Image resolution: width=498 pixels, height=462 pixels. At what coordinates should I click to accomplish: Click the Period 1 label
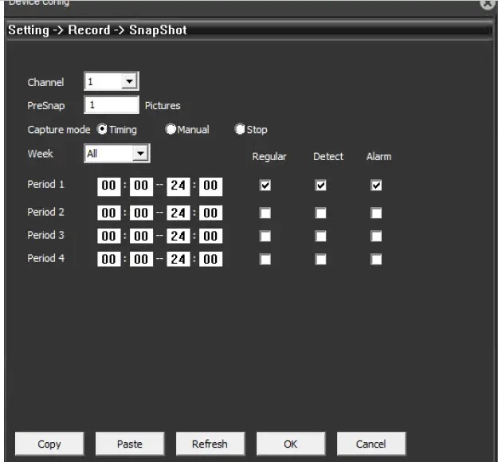45,184
